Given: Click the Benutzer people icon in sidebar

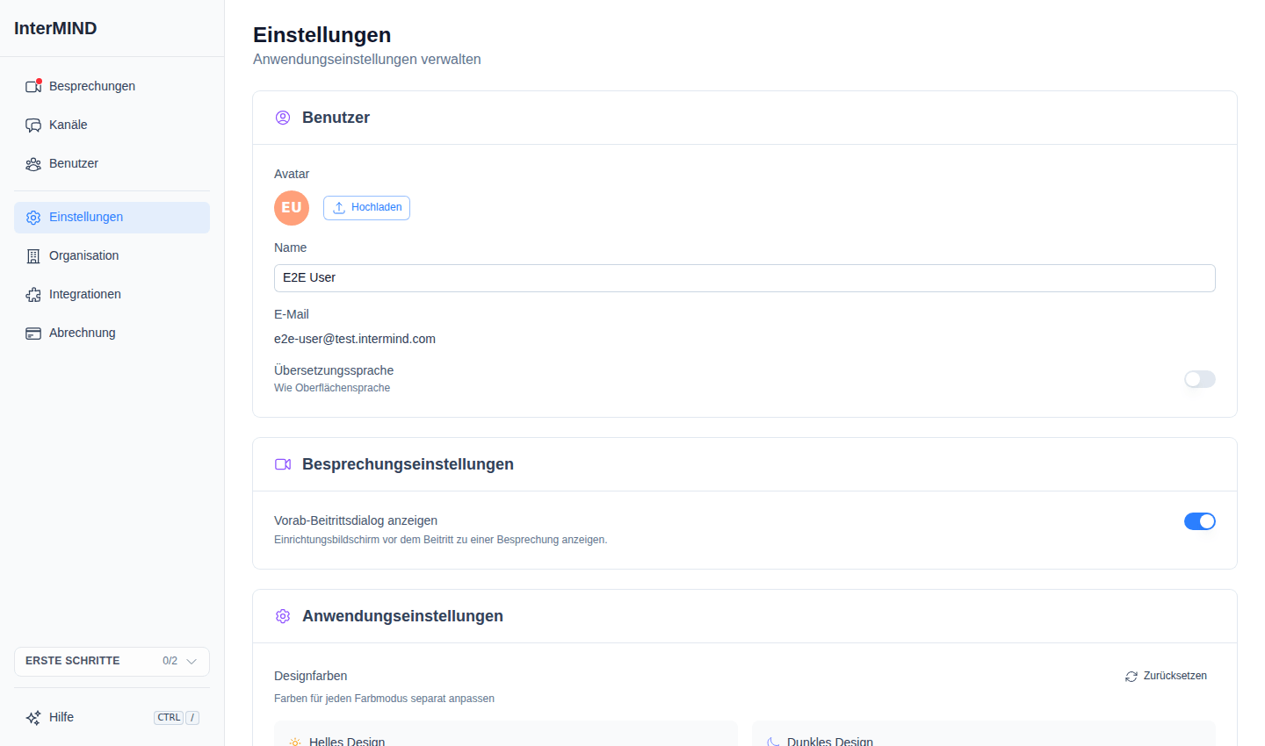Looking at the screenshot, I should [x=33, y=164].
